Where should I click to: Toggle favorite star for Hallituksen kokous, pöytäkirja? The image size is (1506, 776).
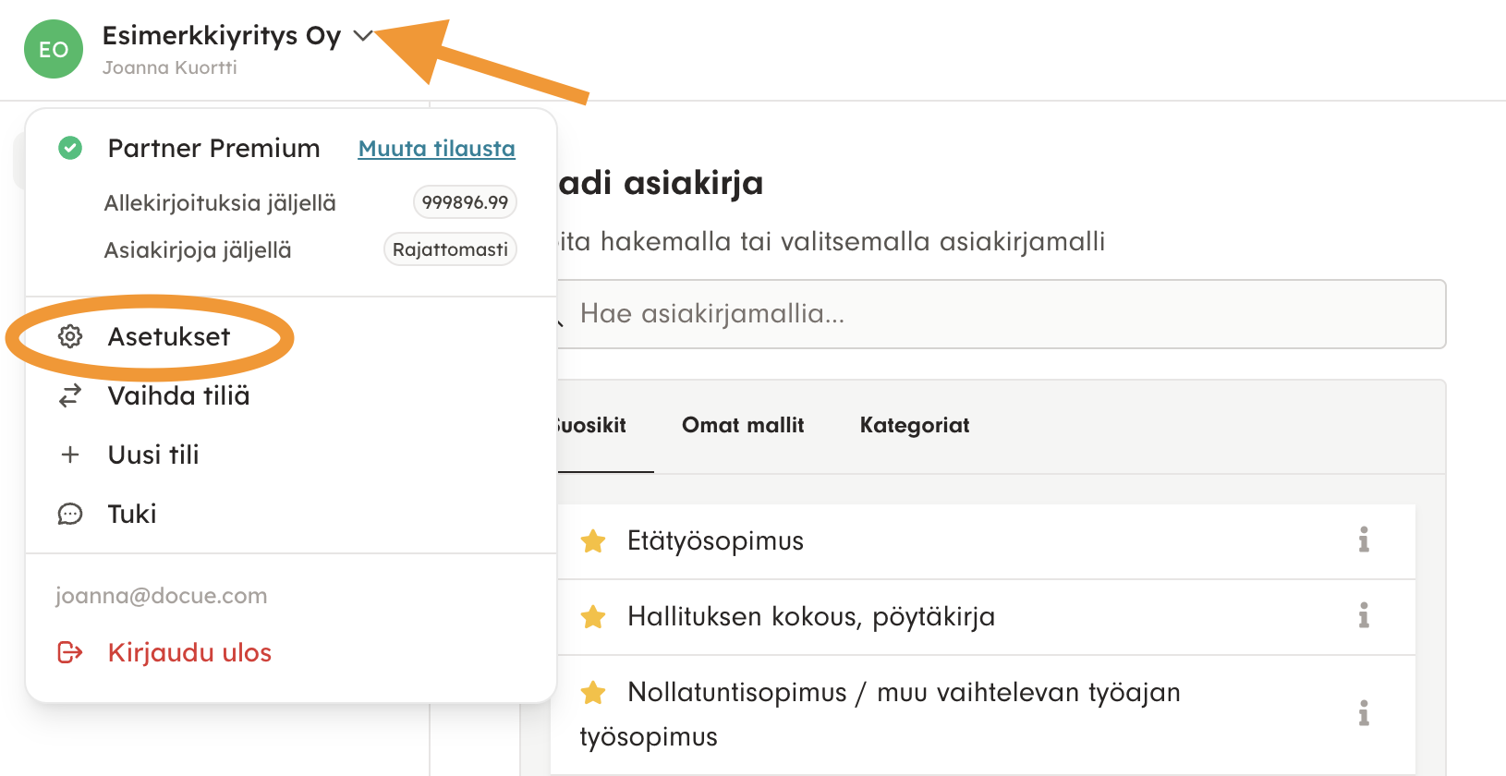click(x=593, y=617)
